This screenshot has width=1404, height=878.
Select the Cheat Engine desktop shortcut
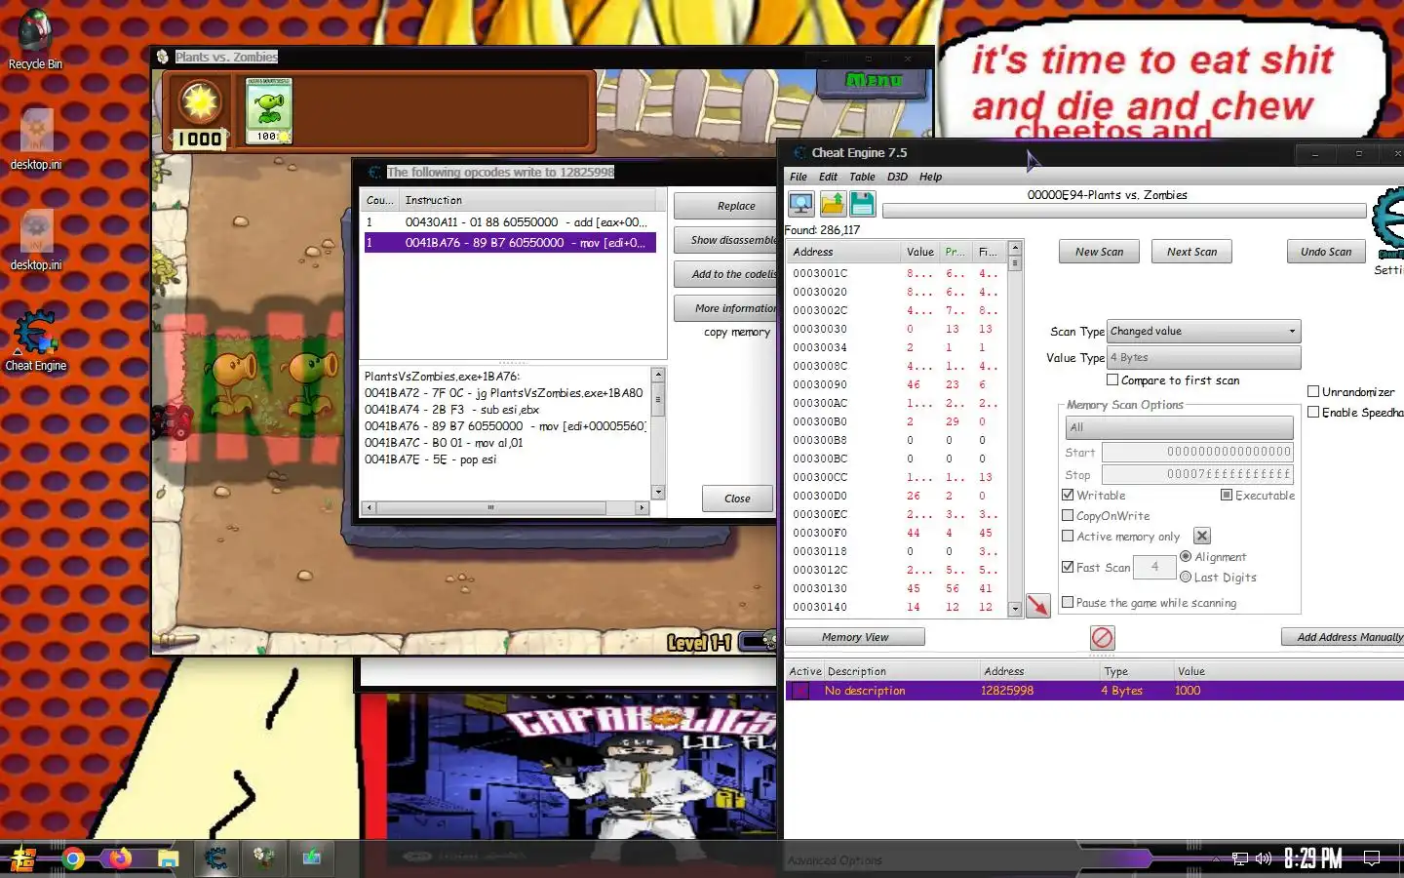click(35, 340)
